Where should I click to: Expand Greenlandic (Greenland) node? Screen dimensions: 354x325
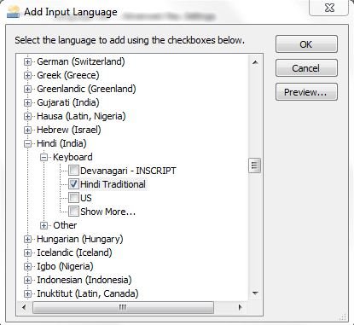click(27, 89)
